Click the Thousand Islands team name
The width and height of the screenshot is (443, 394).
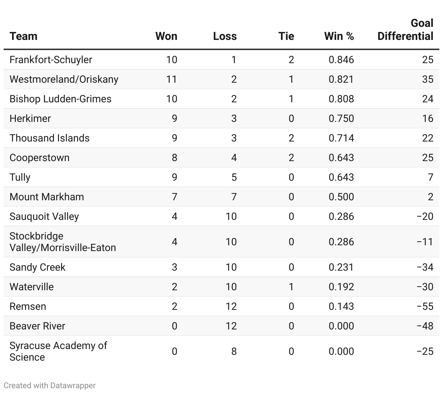tap(50, 138)
